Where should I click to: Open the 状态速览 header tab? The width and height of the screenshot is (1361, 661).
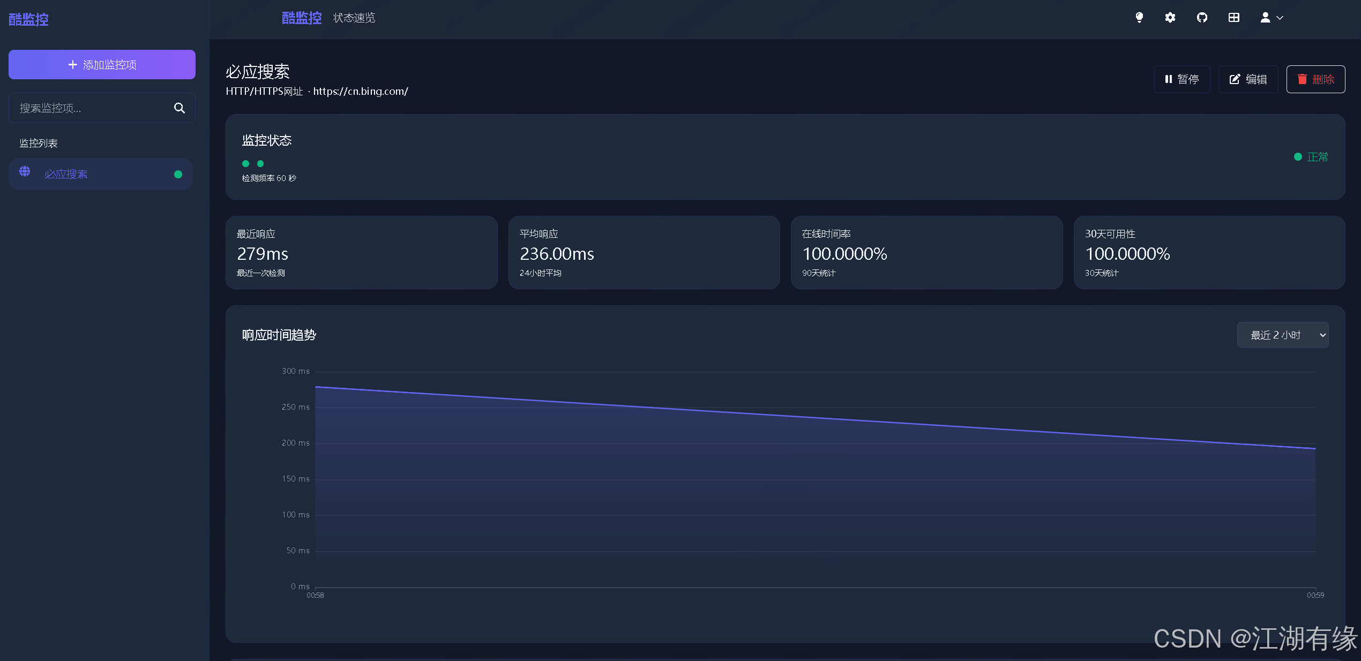(x=354, y=18)
